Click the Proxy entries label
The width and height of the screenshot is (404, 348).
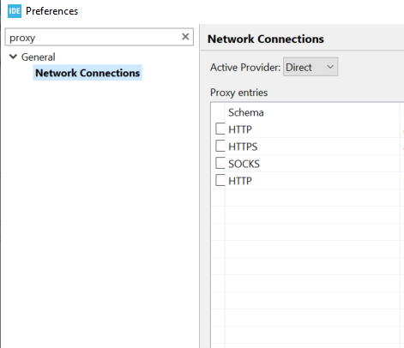238,93
